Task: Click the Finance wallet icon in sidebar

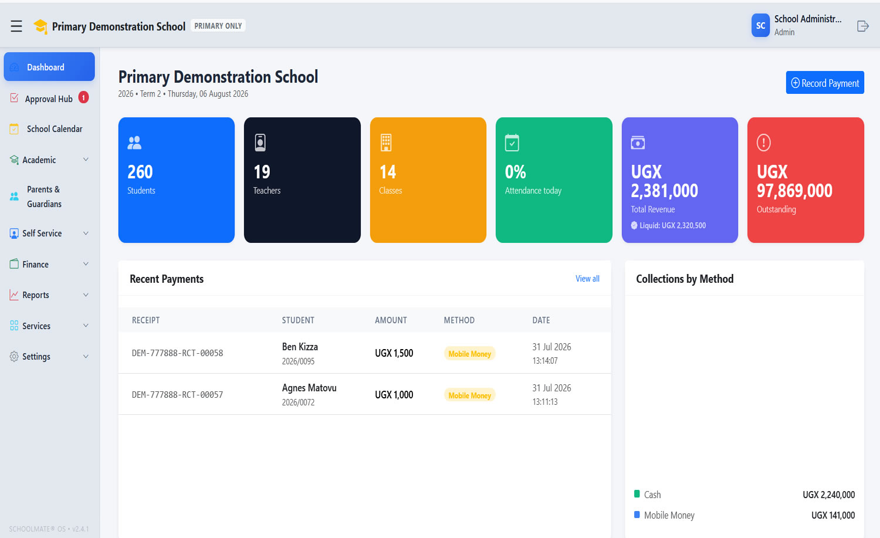Action: coord(14,264)
